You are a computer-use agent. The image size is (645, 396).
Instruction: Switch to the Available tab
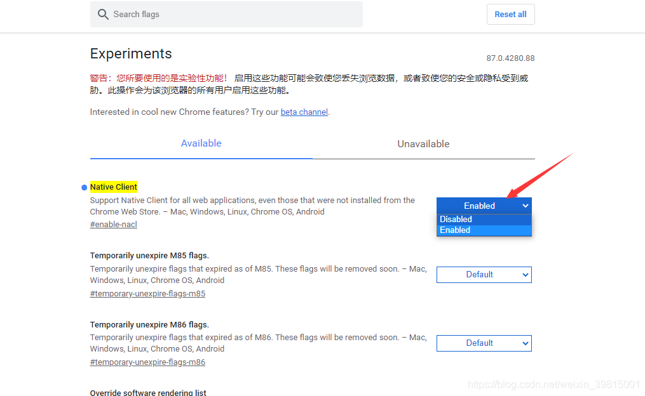click(x=201, y=143)
